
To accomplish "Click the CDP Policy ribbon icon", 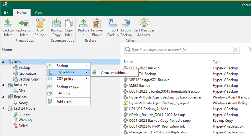I will 40,23.
